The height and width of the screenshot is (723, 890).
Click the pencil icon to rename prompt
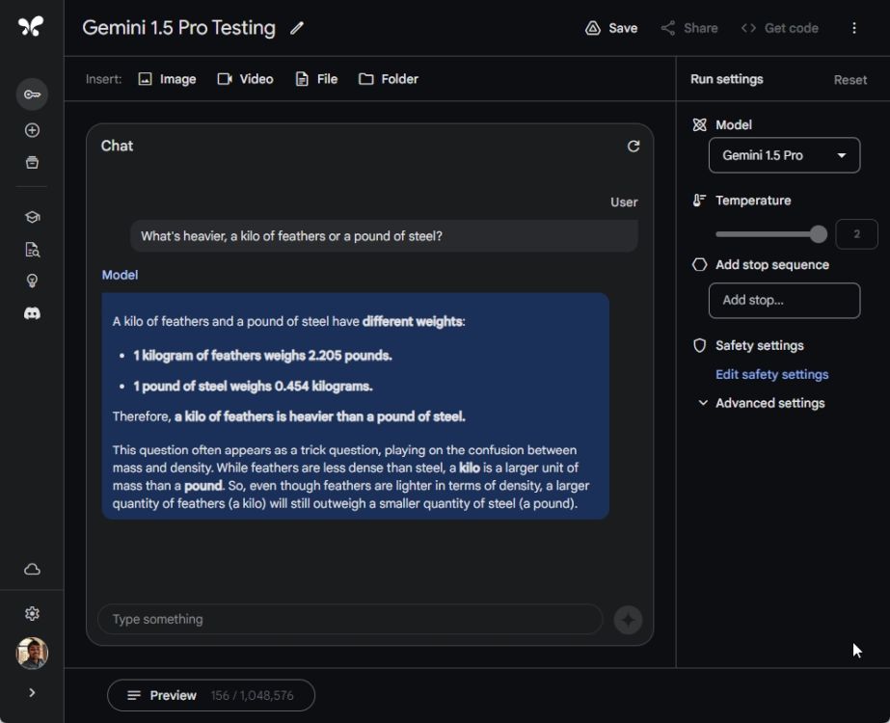pyautogui.click(x=297, y=28)
